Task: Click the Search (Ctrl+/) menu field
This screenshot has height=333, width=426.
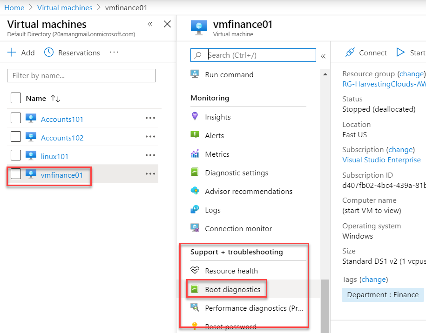Action: (253, 55)
